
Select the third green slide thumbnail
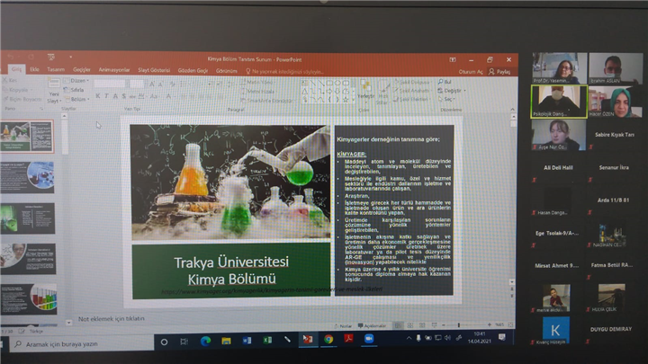tap(28, 218)
